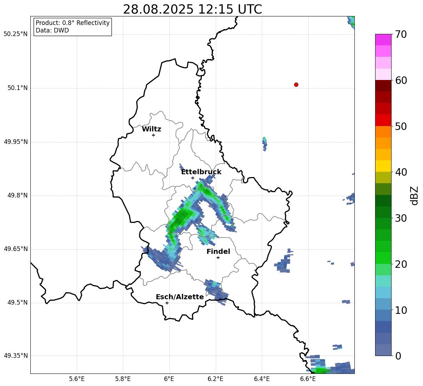Click the 'Ettelbruck' city label
This screenshot has width=423, height=386.
pos(201,172)
